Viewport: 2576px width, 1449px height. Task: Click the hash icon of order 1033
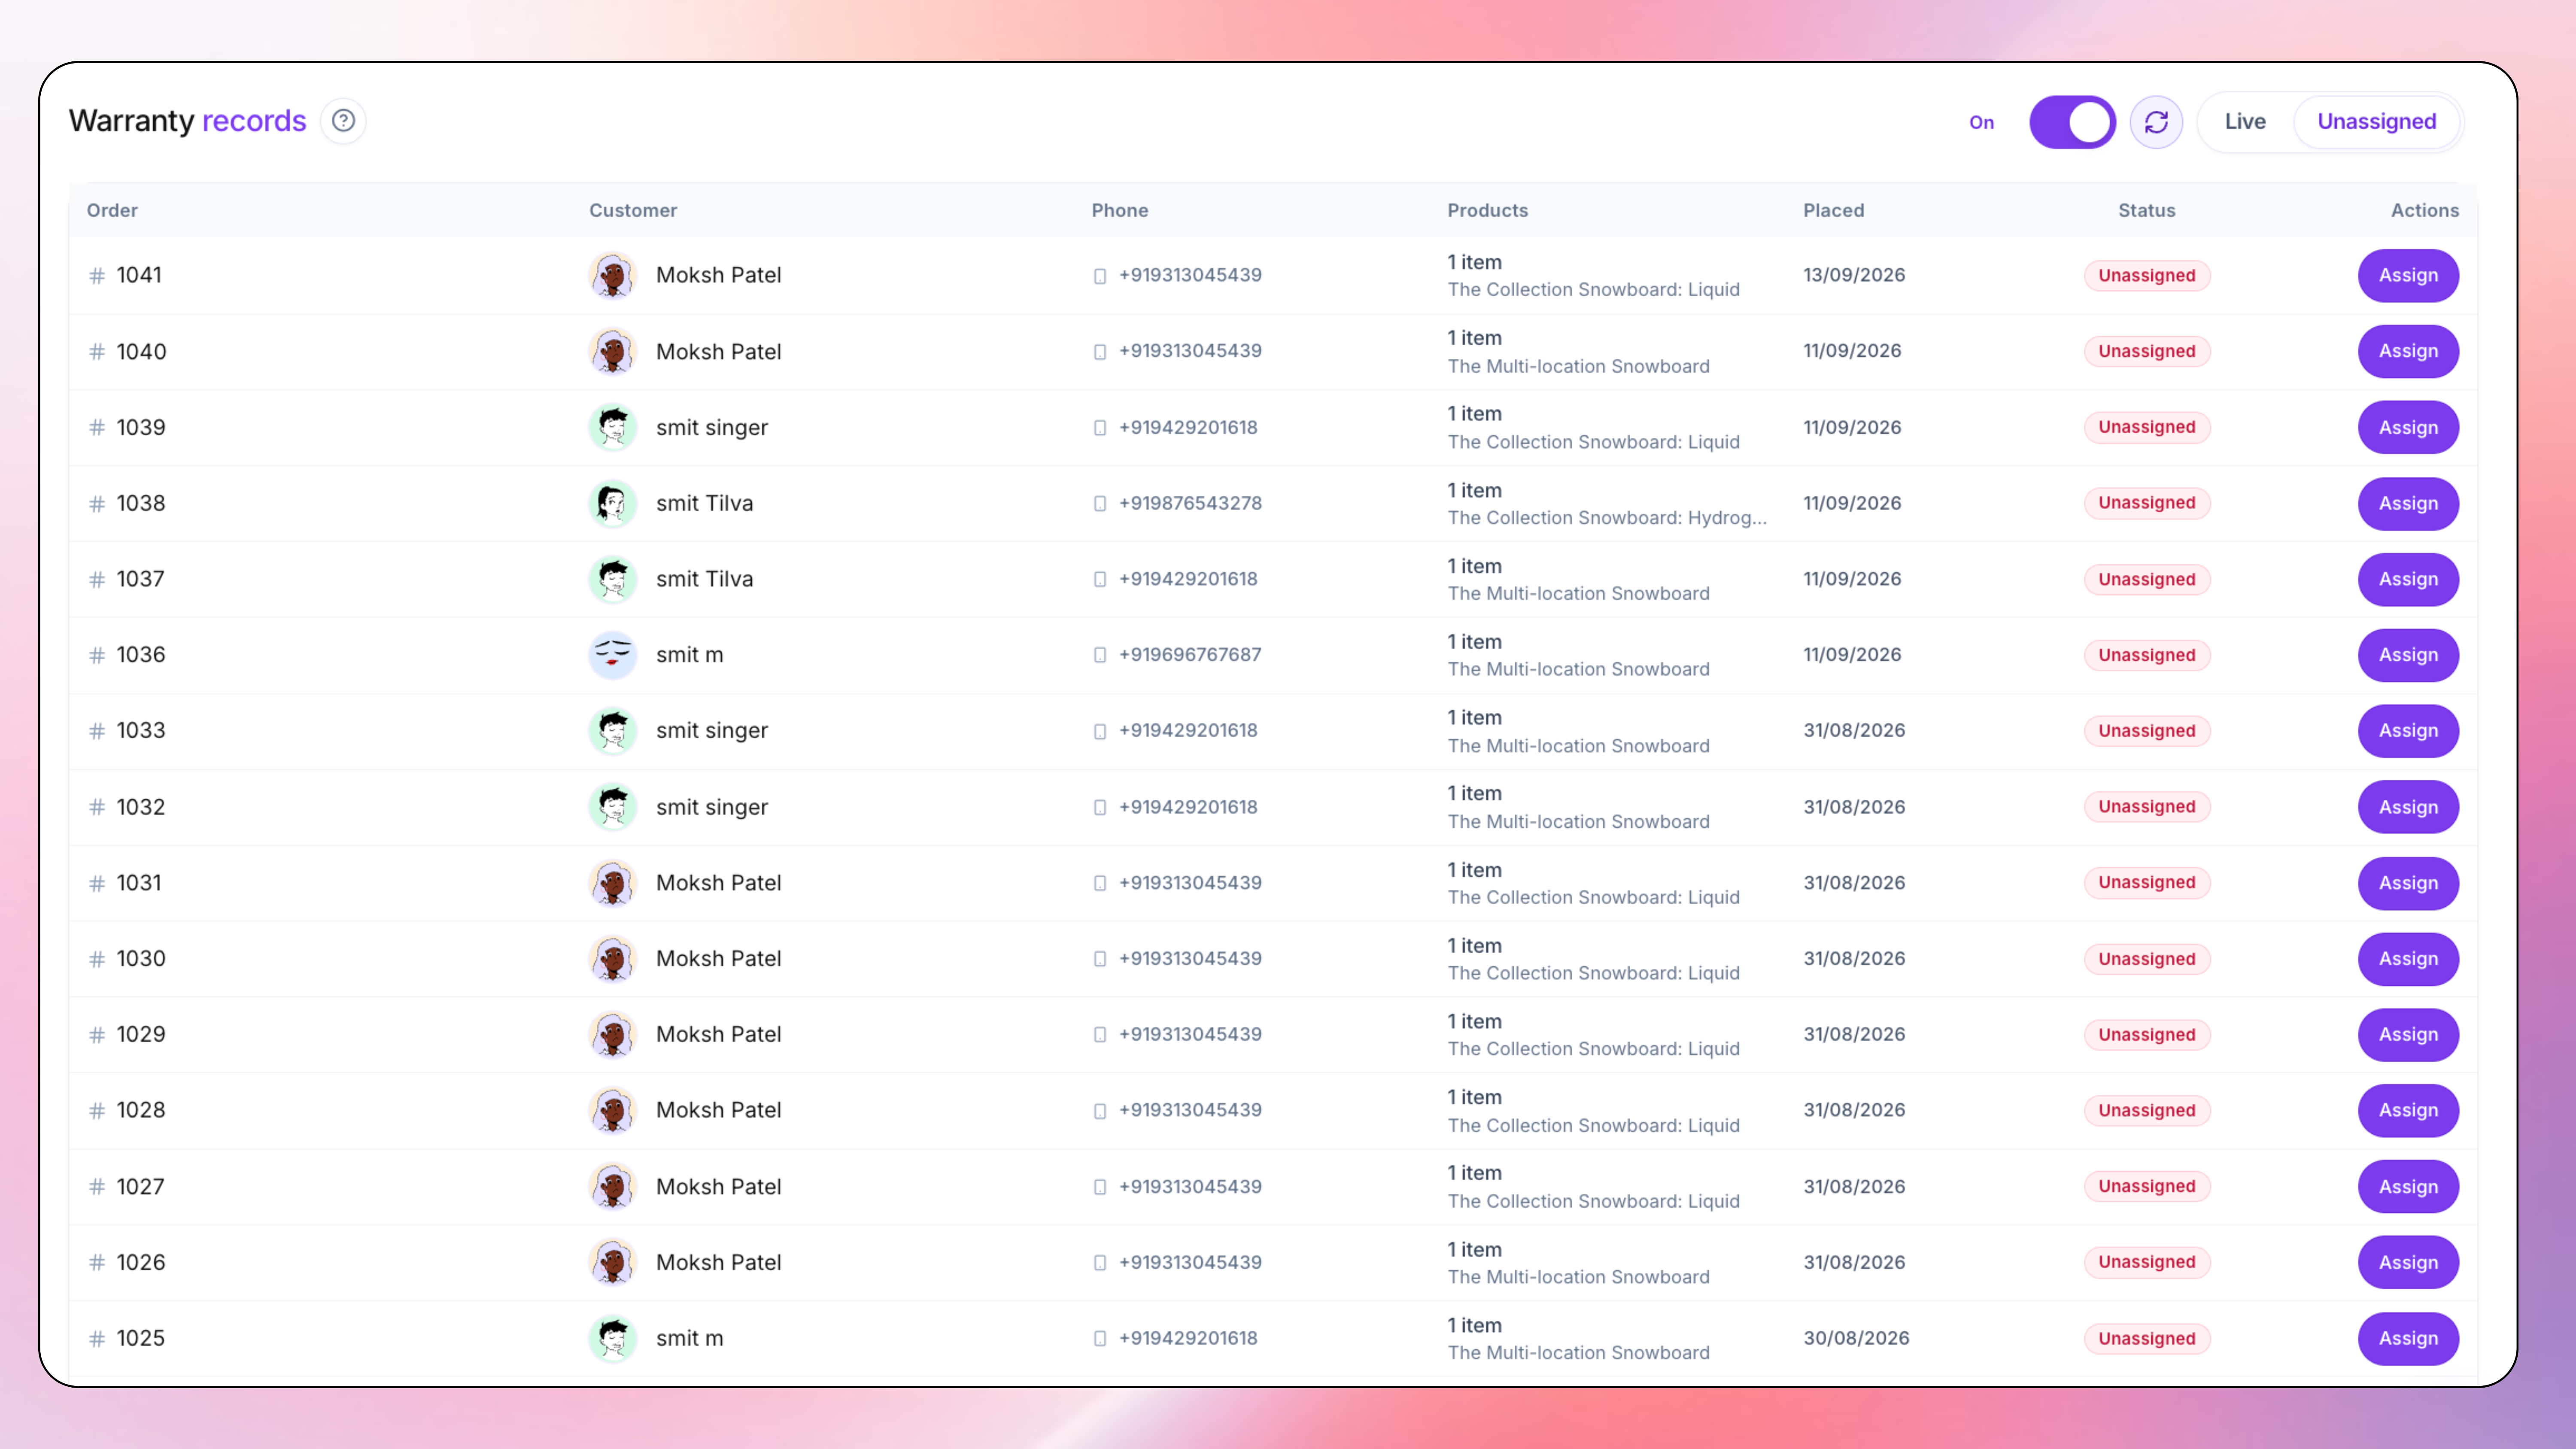click(97, 731)
